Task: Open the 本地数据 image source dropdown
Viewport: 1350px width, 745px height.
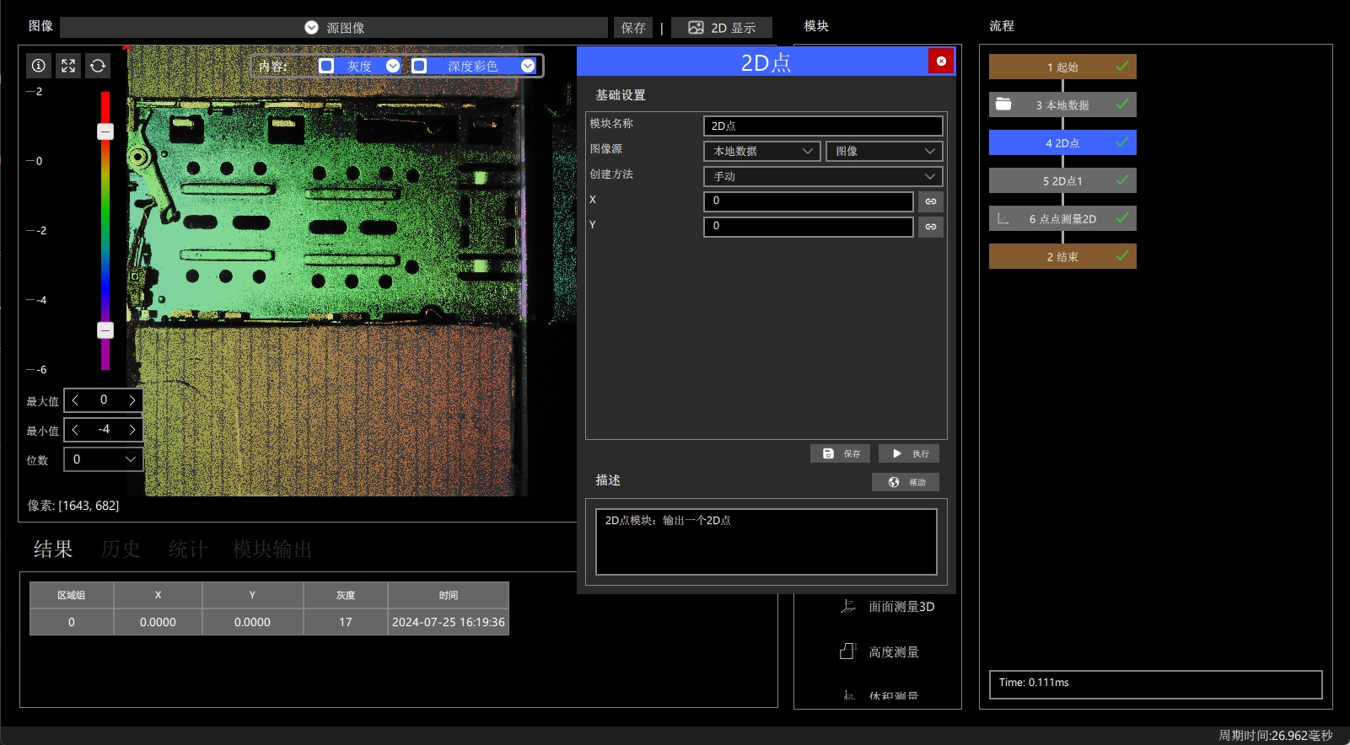Action: coord(762,151)
